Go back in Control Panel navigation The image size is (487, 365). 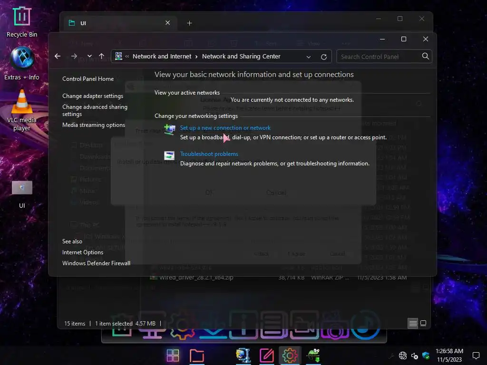point(58,56)
